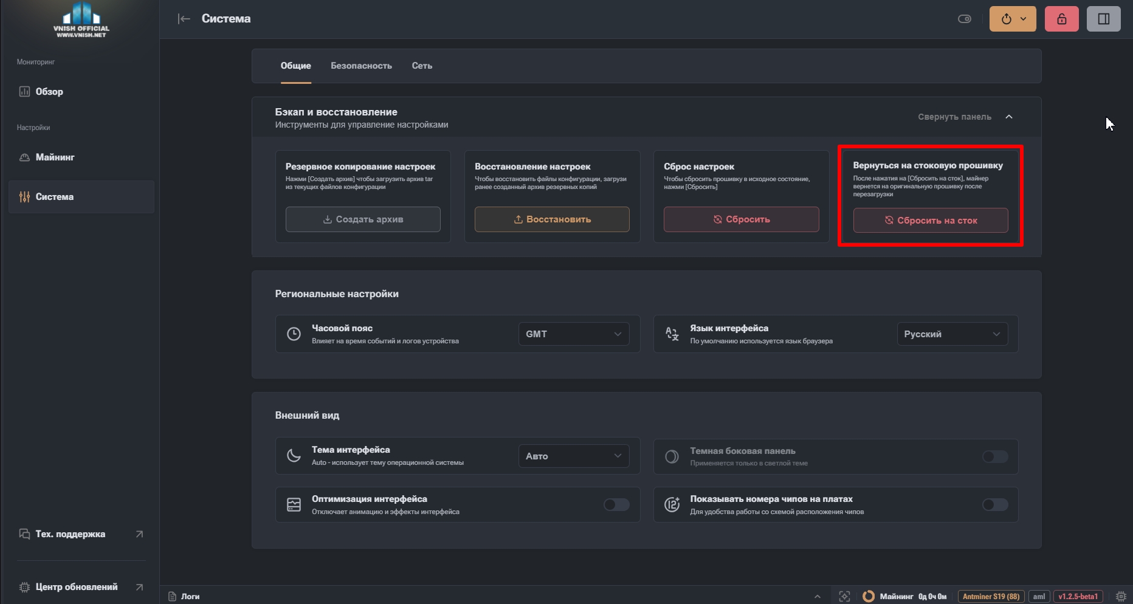The width and height of the screenshot is (1133, 604).
Task: Click the red unlock padlock button
Action: click(x=1062, y=19)
